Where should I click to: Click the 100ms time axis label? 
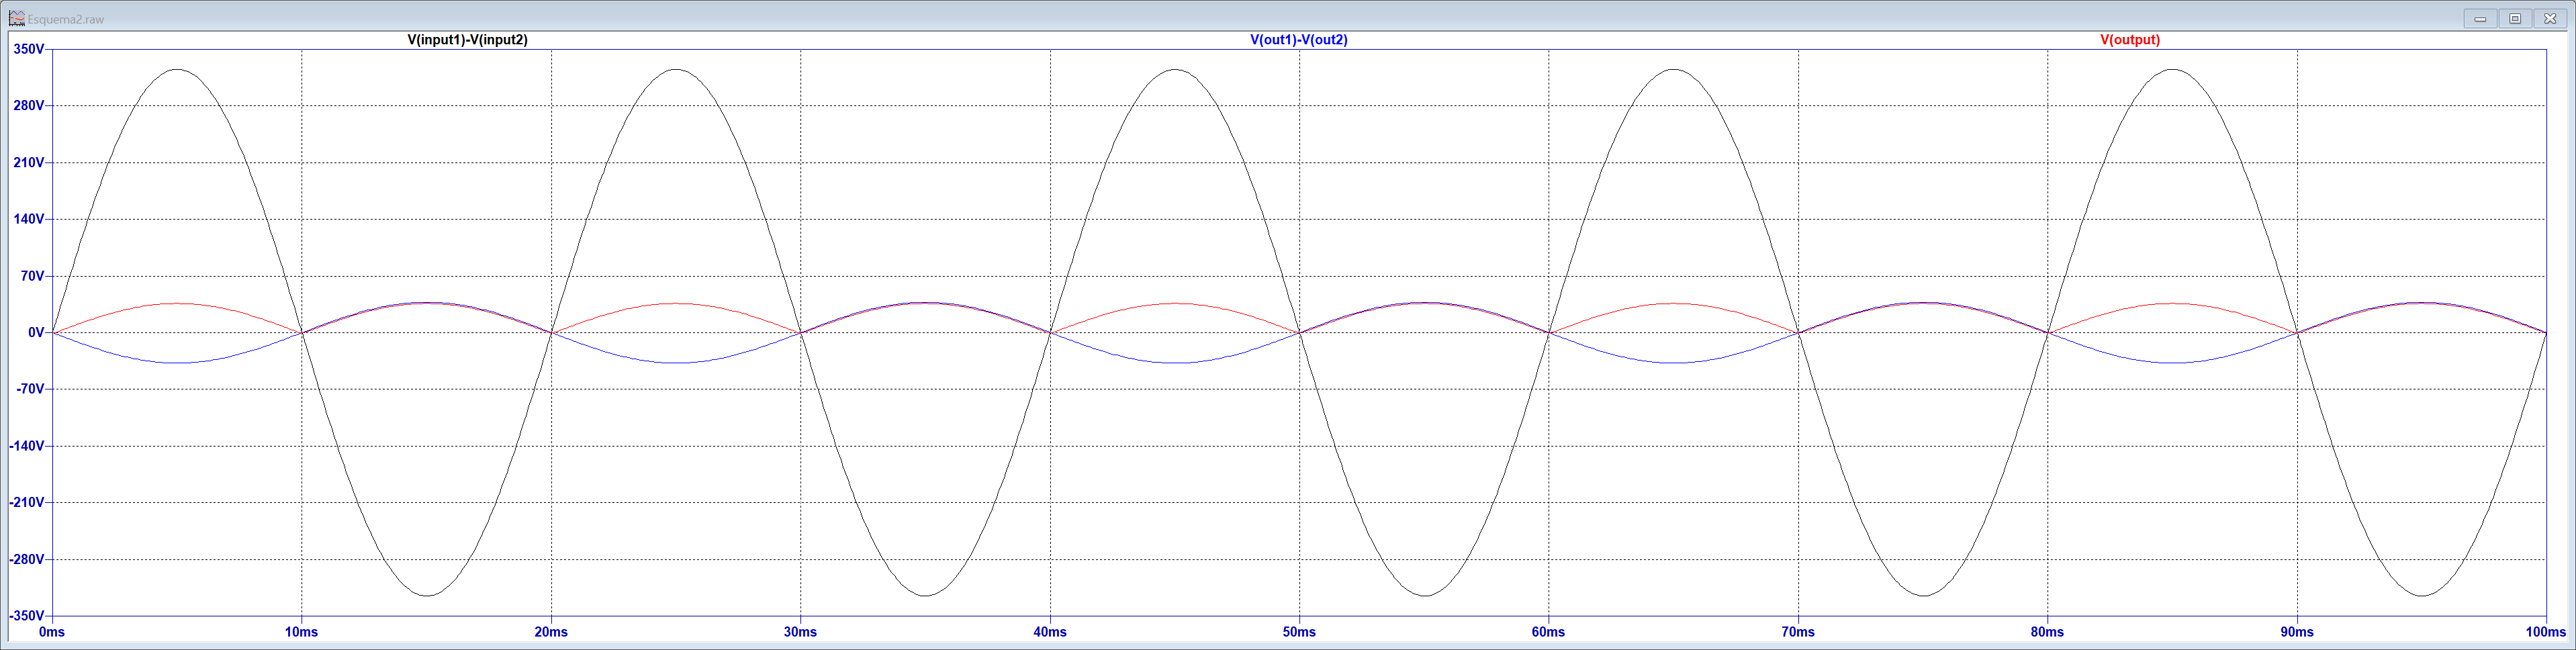[x=2545, y=632]
